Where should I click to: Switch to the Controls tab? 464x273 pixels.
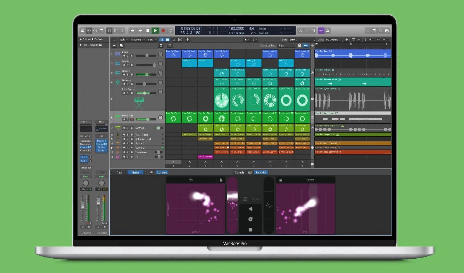(240, 173)
